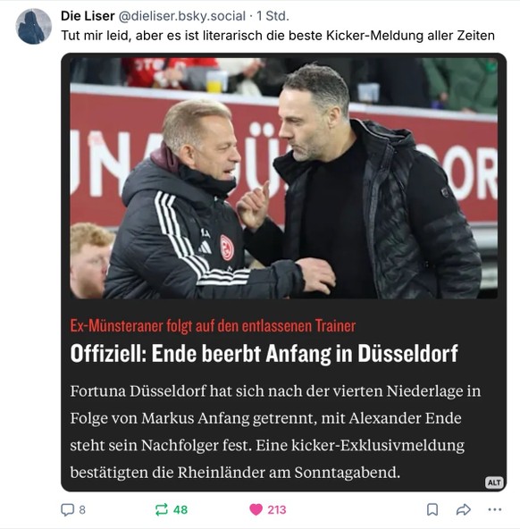This screenshot has height=529, width=520.
Task: Open the post text about Kicker-Meldung
Action: pos(278,36)
